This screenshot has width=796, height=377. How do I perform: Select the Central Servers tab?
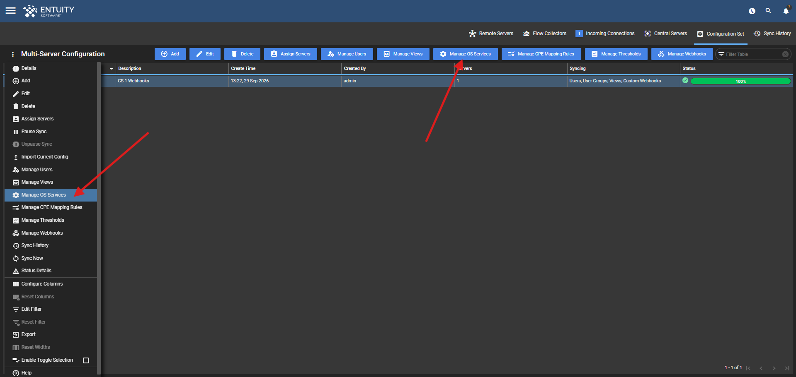(x=665, y=34)
